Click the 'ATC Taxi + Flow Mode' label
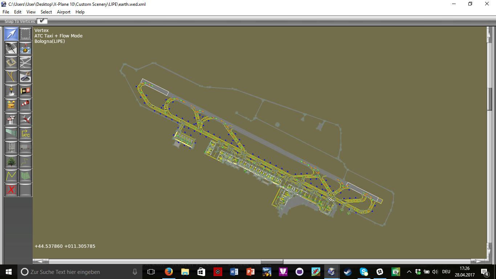 click(58, 36)
